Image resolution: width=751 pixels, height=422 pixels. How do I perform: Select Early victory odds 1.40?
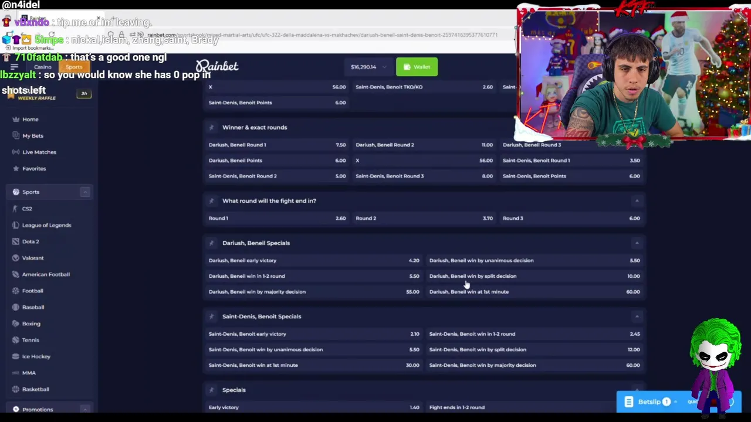pos(314,407)
